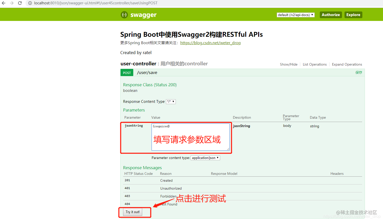Click the browser forward arrow icon
383x221 pixels.
tap(12, 3)
